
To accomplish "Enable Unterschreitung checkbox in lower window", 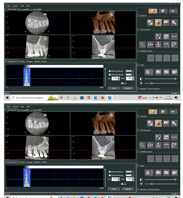I will 110,175.
